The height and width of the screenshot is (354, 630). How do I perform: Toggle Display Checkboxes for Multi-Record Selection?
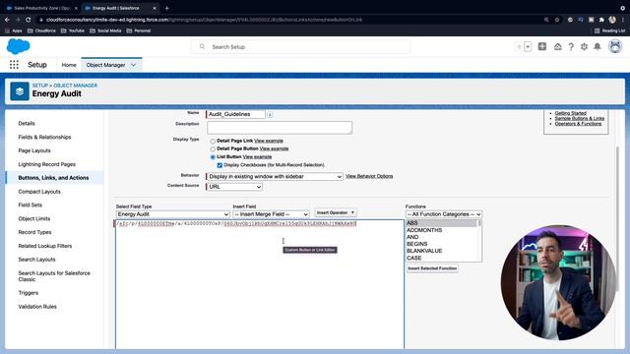[220, 165]
